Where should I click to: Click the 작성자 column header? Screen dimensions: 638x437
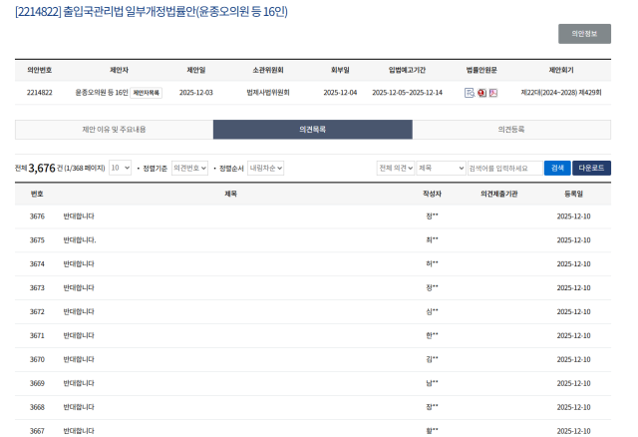click(432, 194)
